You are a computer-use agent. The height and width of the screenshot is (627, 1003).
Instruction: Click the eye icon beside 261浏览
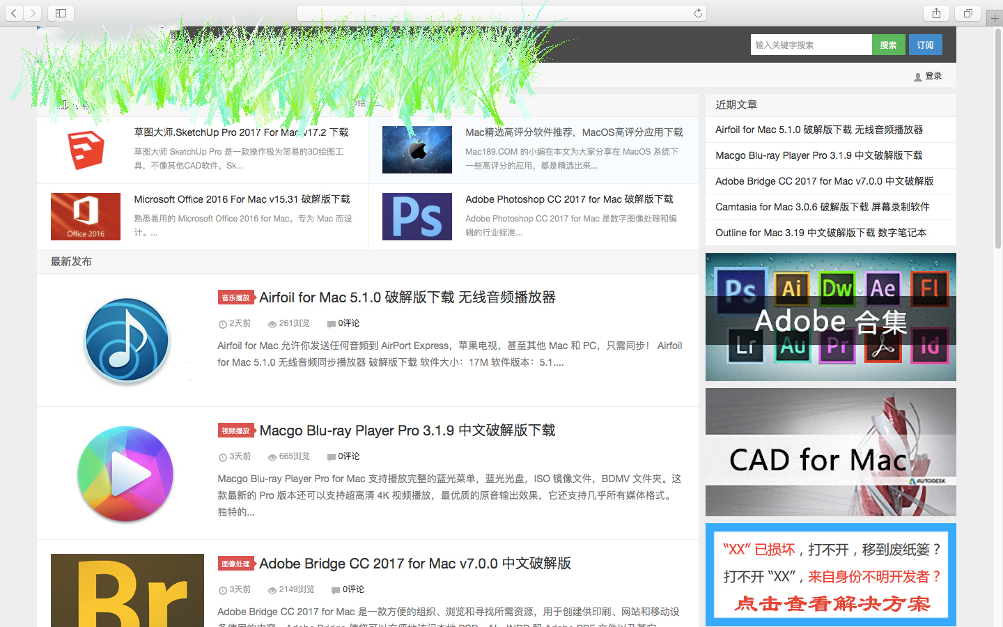coord(272,324)
